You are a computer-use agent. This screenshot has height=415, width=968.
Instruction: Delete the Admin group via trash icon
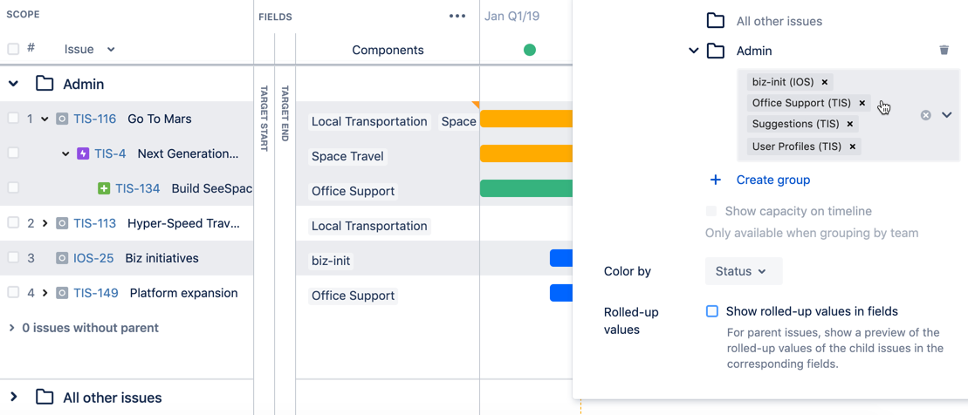[944, 50]
